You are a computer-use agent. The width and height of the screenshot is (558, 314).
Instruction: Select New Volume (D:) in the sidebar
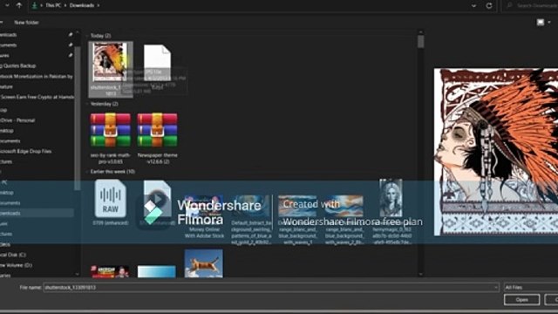pyautogui.click(x=17, y=265)
